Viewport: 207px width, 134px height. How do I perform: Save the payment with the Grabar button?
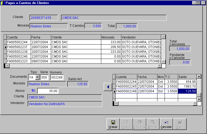(113, 124)
